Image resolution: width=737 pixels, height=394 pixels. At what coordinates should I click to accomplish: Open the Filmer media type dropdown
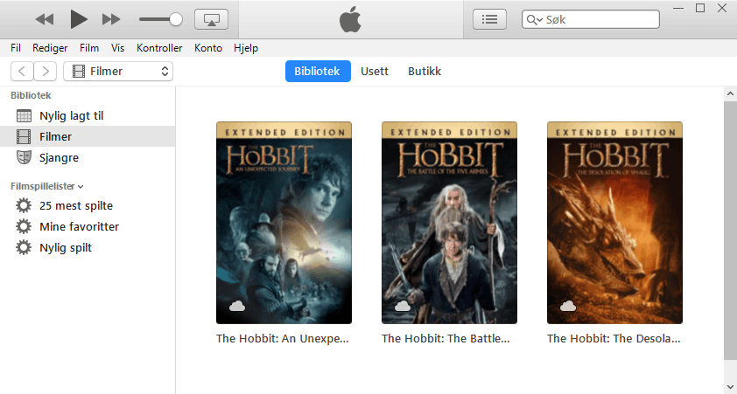[118, 72]
